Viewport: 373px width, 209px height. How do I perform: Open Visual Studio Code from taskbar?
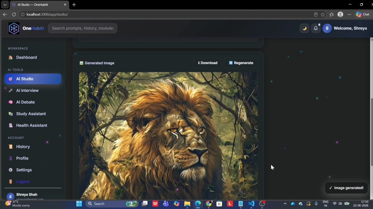pos(251,204)
